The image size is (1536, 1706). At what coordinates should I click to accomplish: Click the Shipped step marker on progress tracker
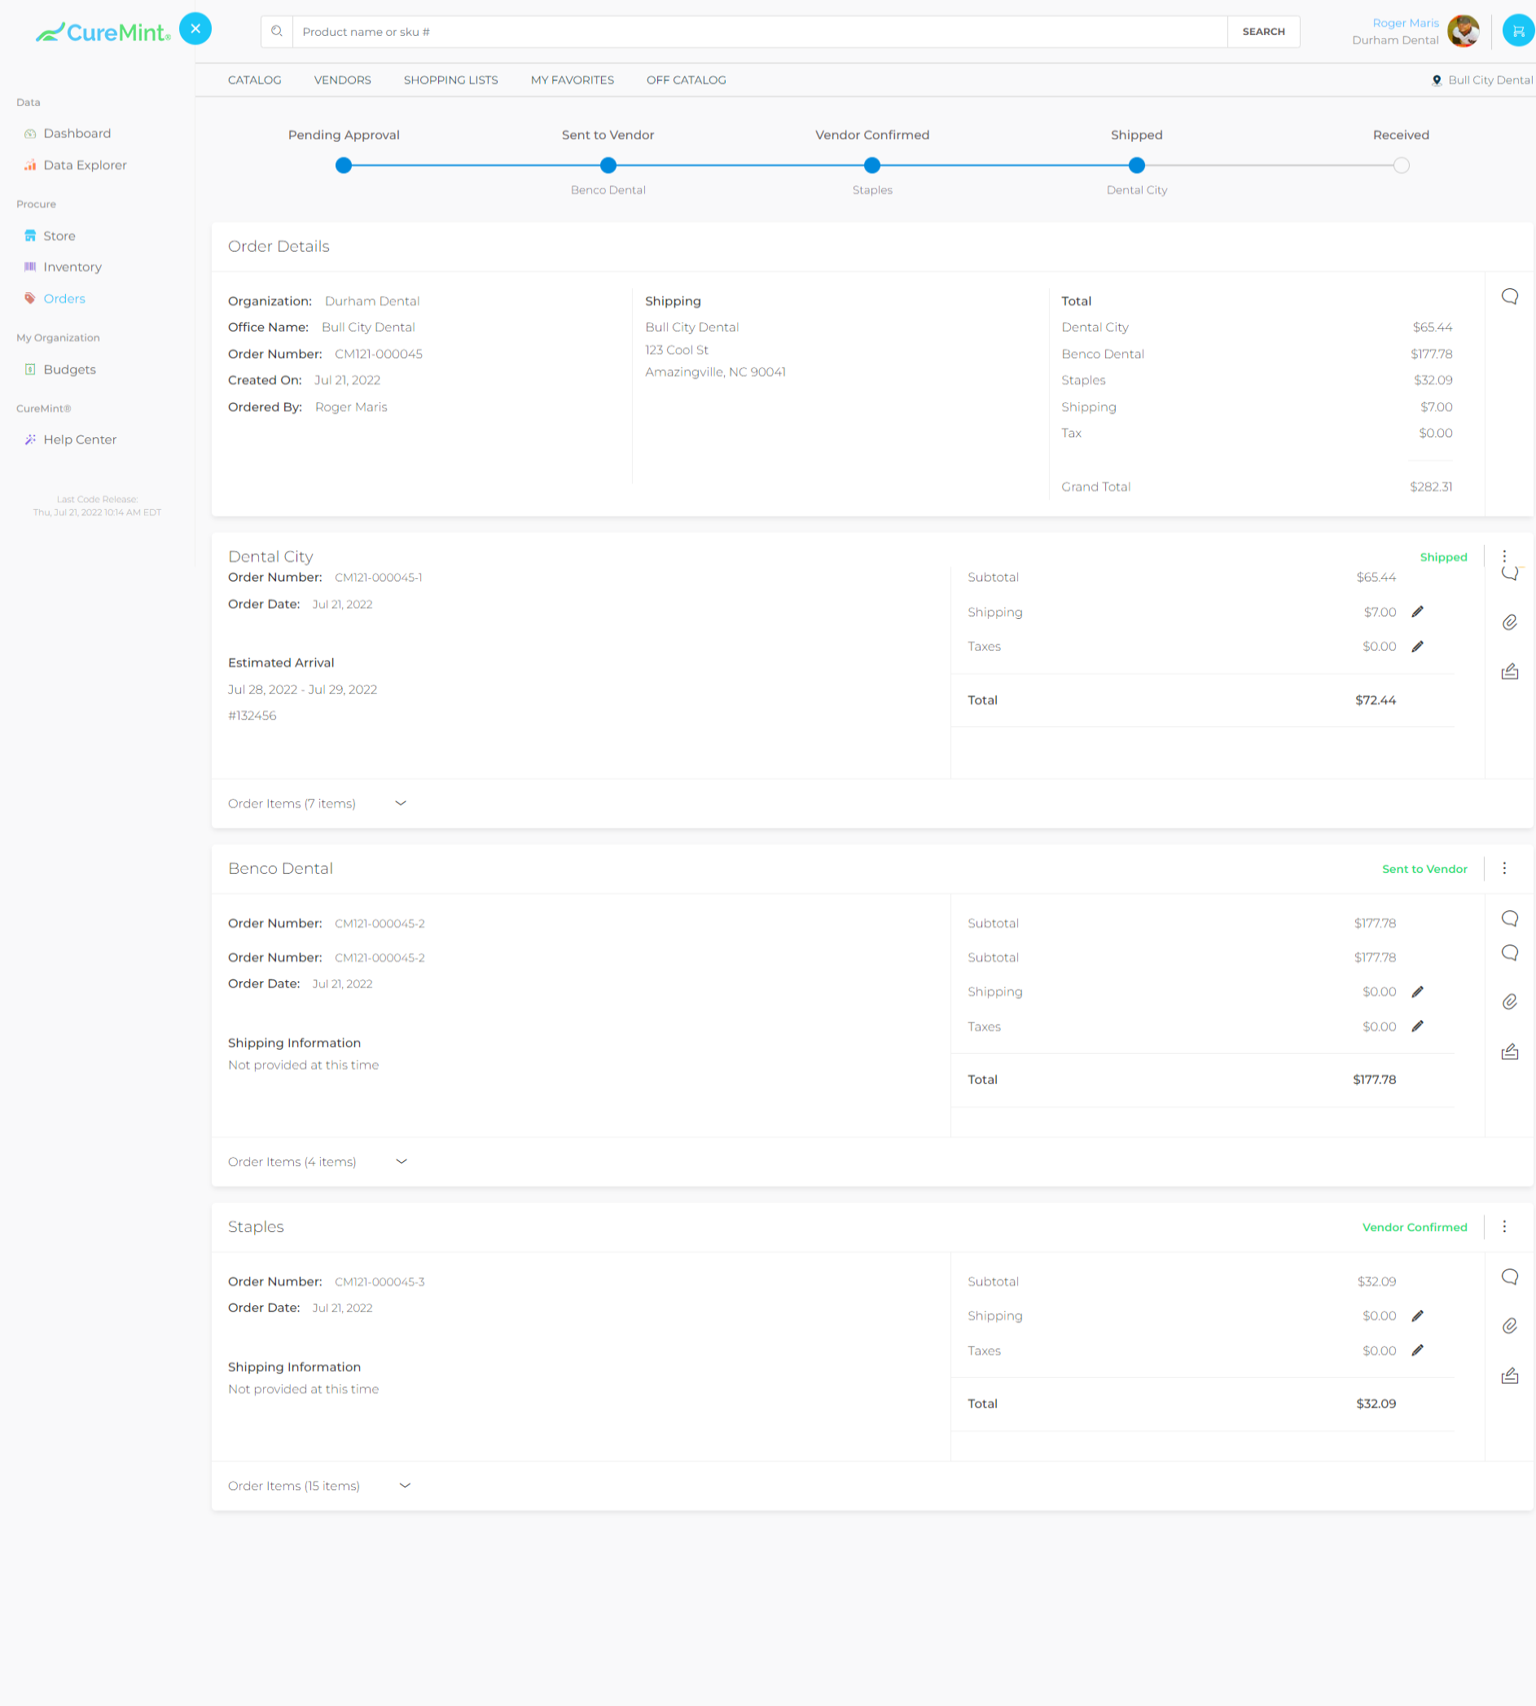(x=1136, y=165)
